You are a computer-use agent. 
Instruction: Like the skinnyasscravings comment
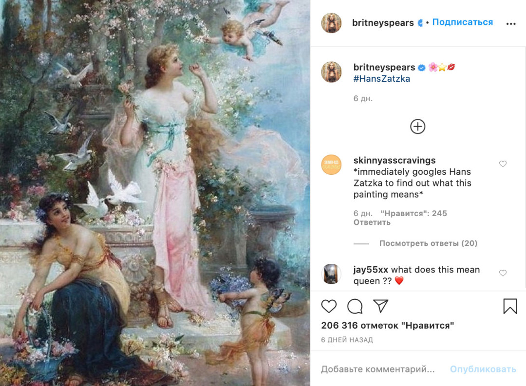tap(503, 164)
